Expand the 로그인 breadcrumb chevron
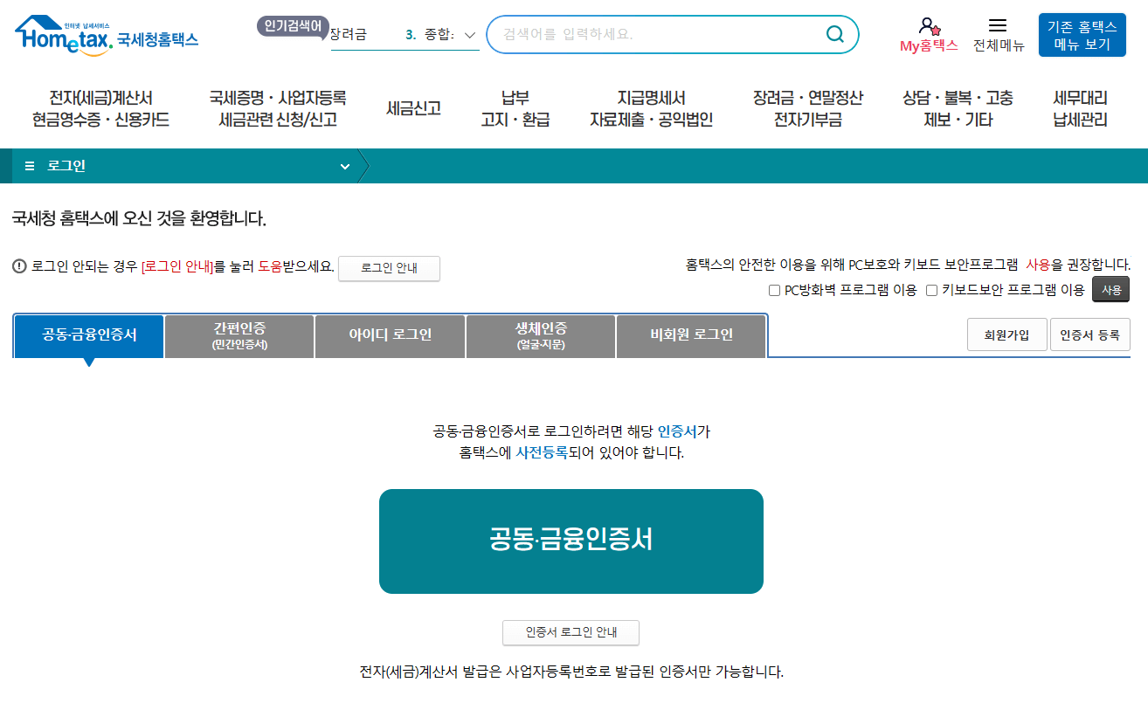1148x703 pixels. pyautogui.click(x=344, y=165)
